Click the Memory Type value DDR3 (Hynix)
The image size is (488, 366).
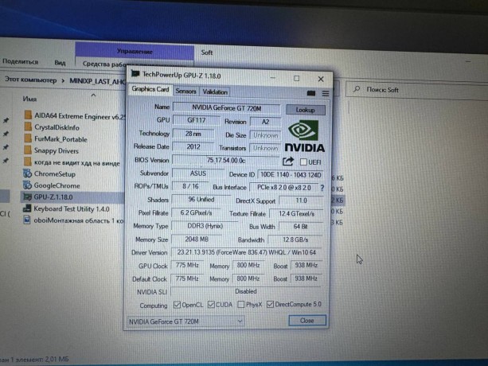coord(205,226)
